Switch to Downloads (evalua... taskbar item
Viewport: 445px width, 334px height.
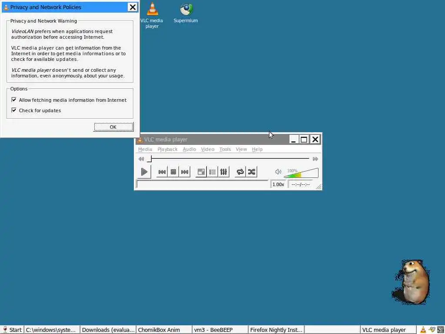point(108,330)
